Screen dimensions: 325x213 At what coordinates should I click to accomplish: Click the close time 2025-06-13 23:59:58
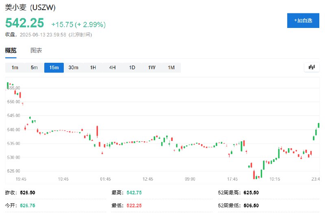pyautogui.click(x=43, y=35)
